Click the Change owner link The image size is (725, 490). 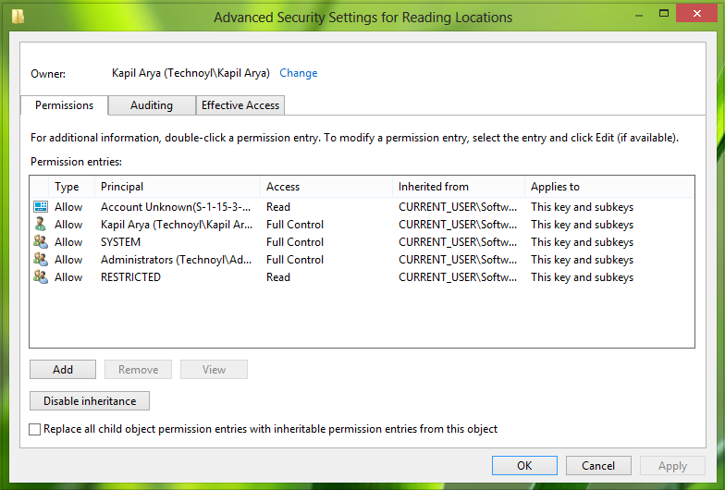pyautogui.click(x=298, y=73)
